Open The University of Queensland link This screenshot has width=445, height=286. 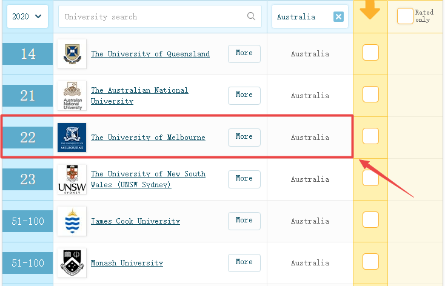click(x=150, y=53)
